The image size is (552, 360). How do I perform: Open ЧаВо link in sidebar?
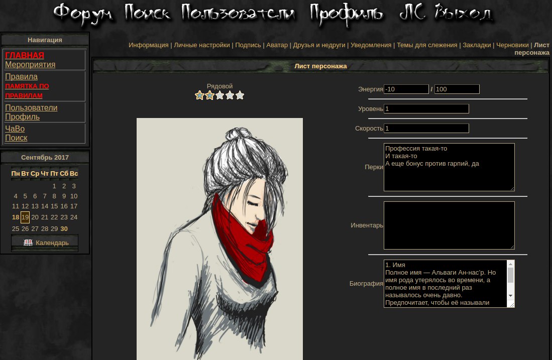point(15,129)
